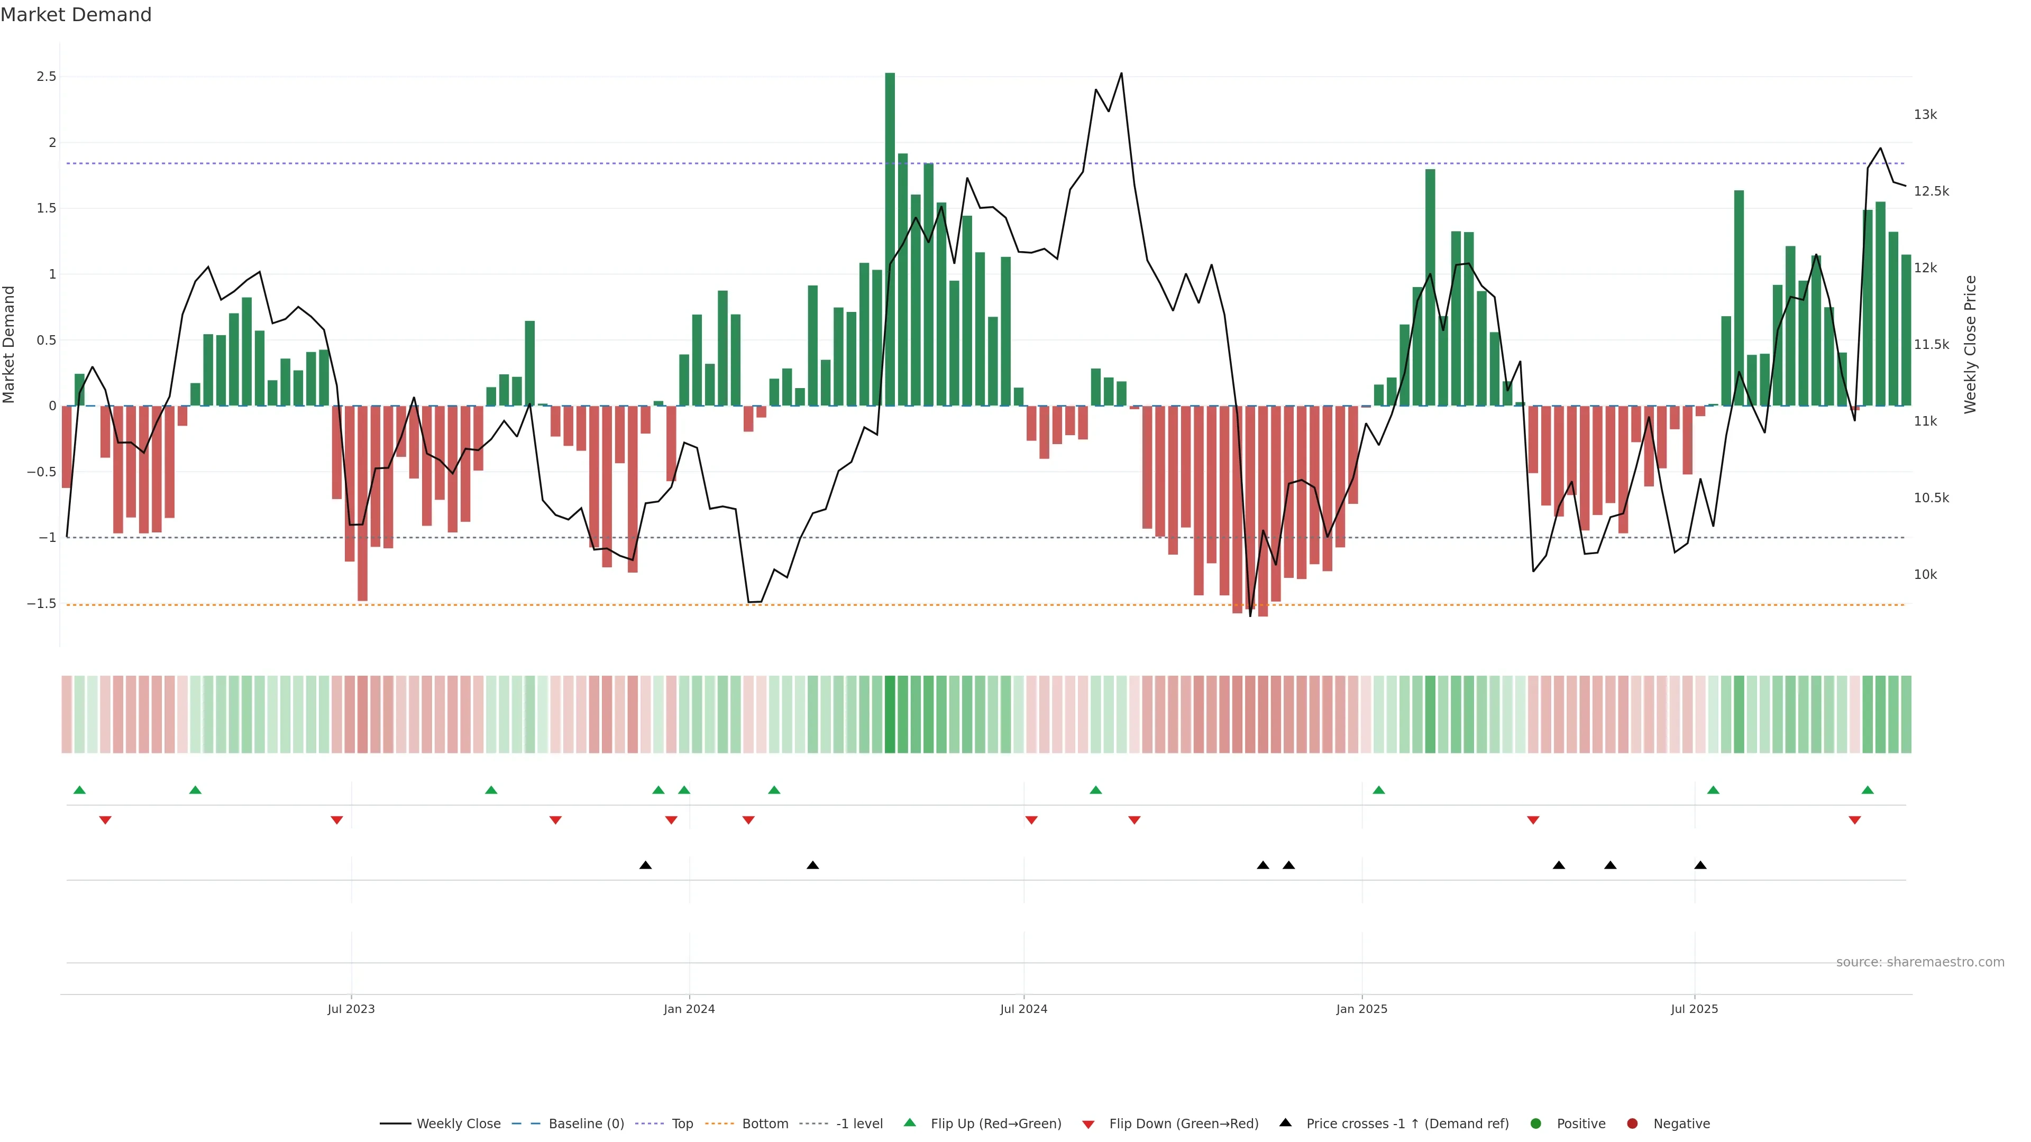The height and width of the screenshot is (1142, 2031).
Task: Click the Market Demand chart title
Action: [76, 15]
